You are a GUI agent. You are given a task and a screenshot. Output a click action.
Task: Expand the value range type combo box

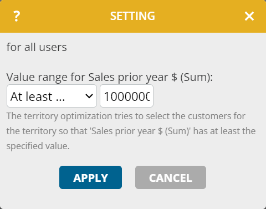(52, 96)
